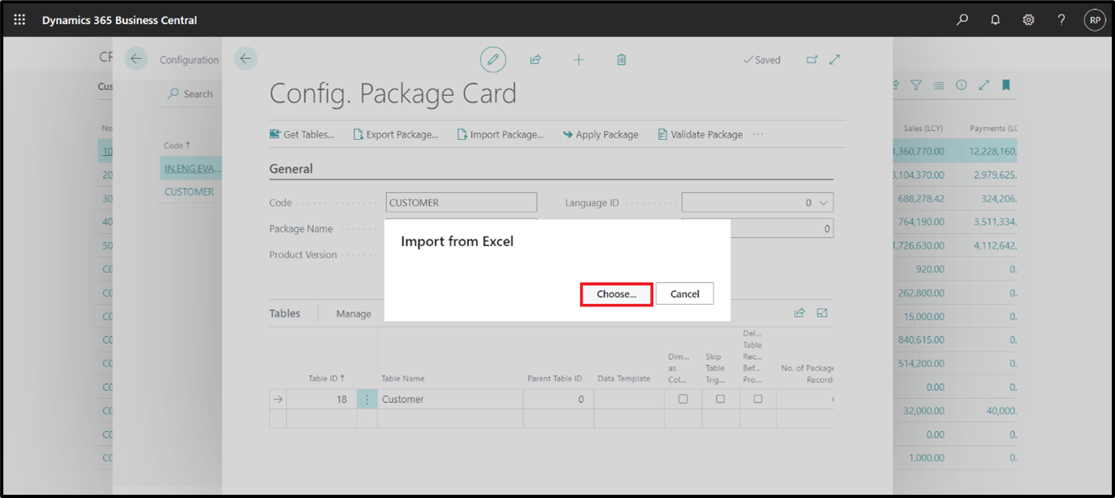Click the plus icon to add new

point(578,60)
